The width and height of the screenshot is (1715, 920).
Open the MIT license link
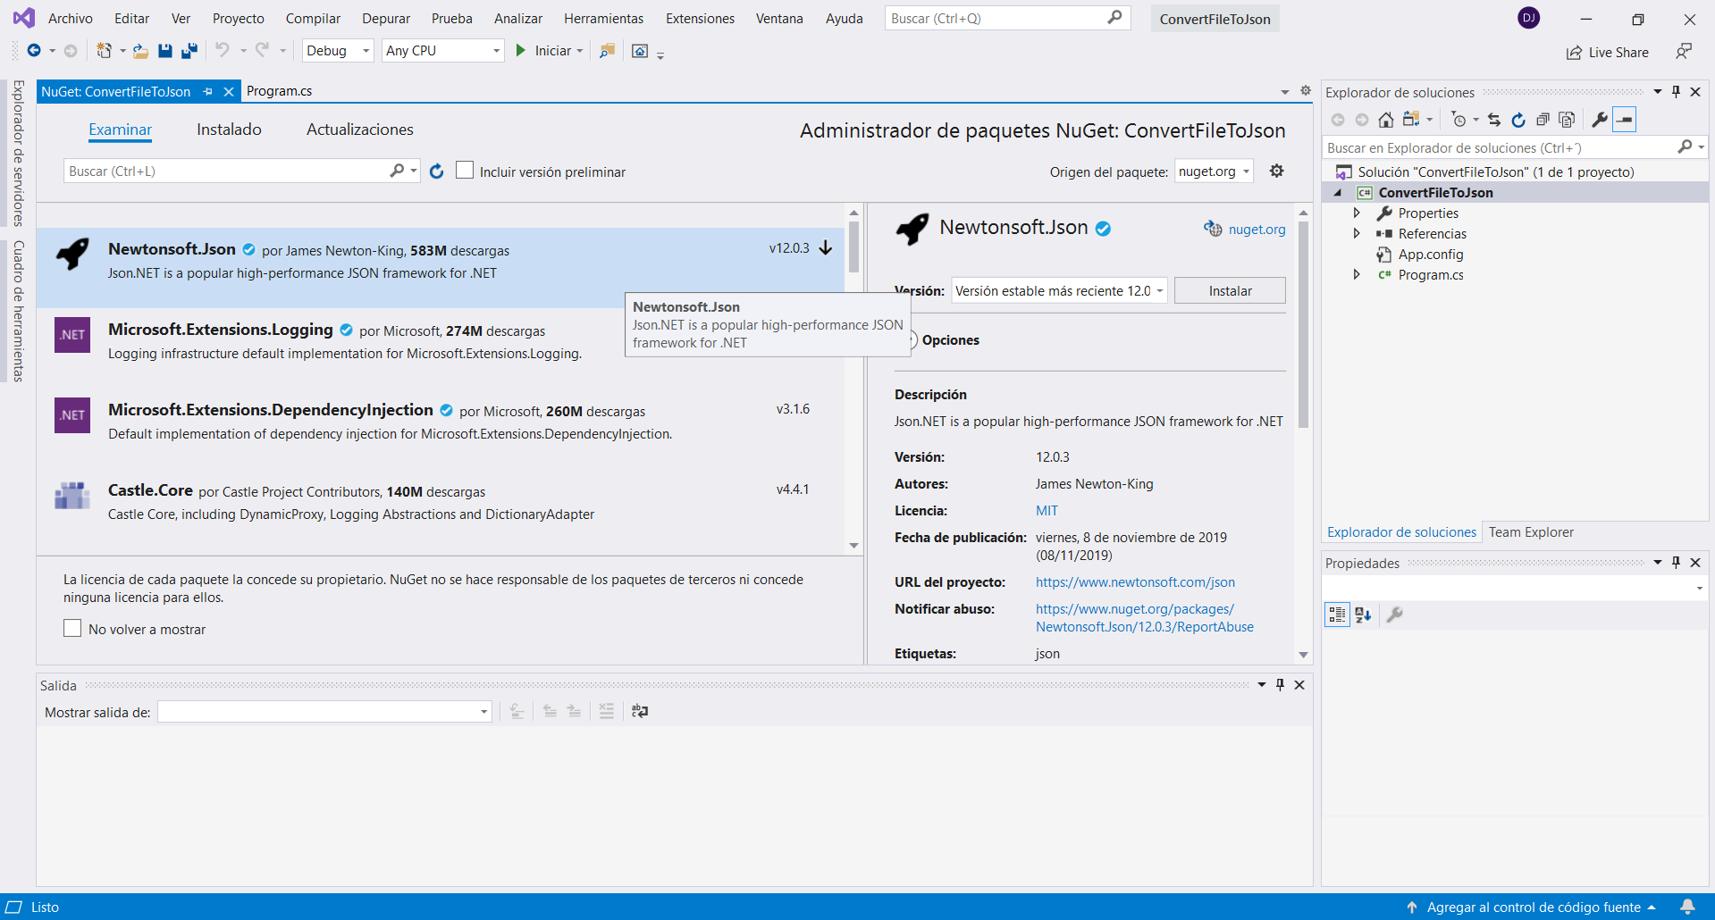[x=1047, y=511]
